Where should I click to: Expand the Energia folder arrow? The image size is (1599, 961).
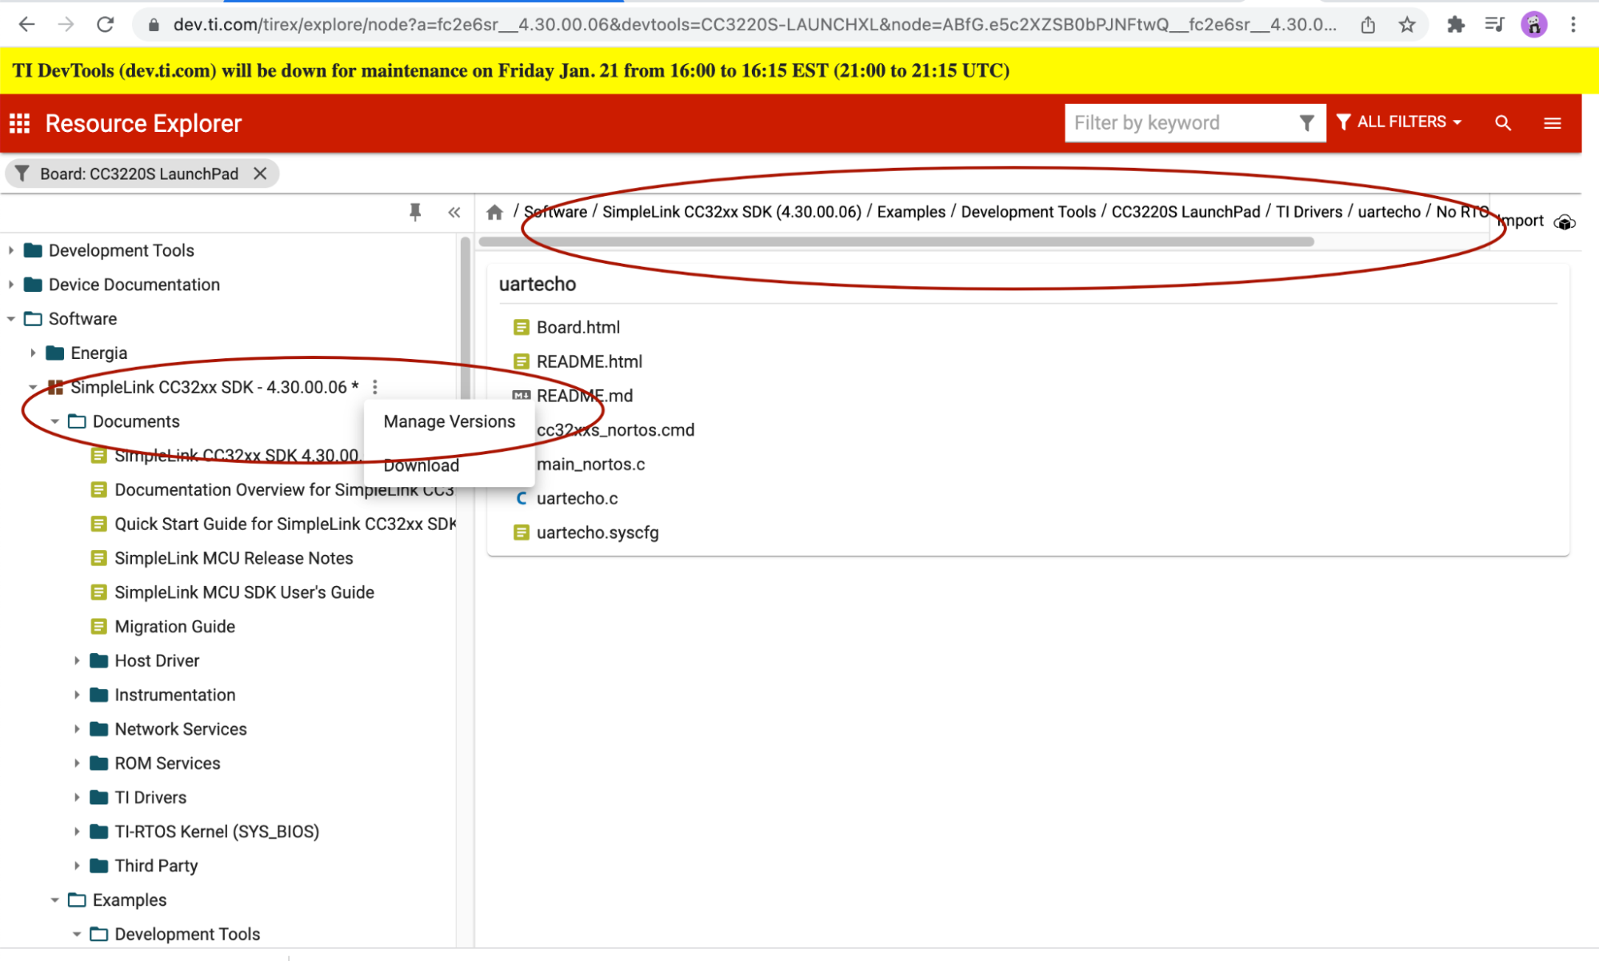[x=33, y=353]
